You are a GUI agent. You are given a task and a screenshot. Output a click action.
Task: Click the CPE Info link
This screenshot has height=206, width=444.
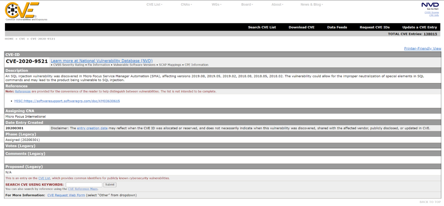(434, 15)
